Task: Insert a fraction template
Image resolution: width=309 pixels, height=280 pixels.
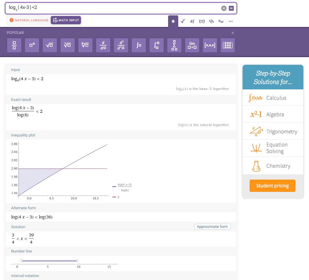Action: (x=14, y=45)
